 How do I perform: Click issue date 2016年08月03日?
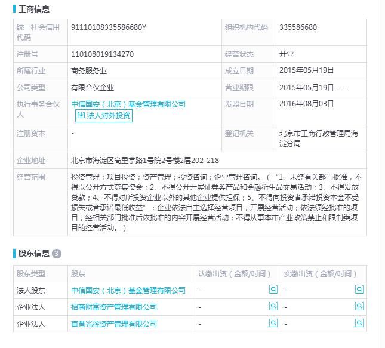point(306,104)
